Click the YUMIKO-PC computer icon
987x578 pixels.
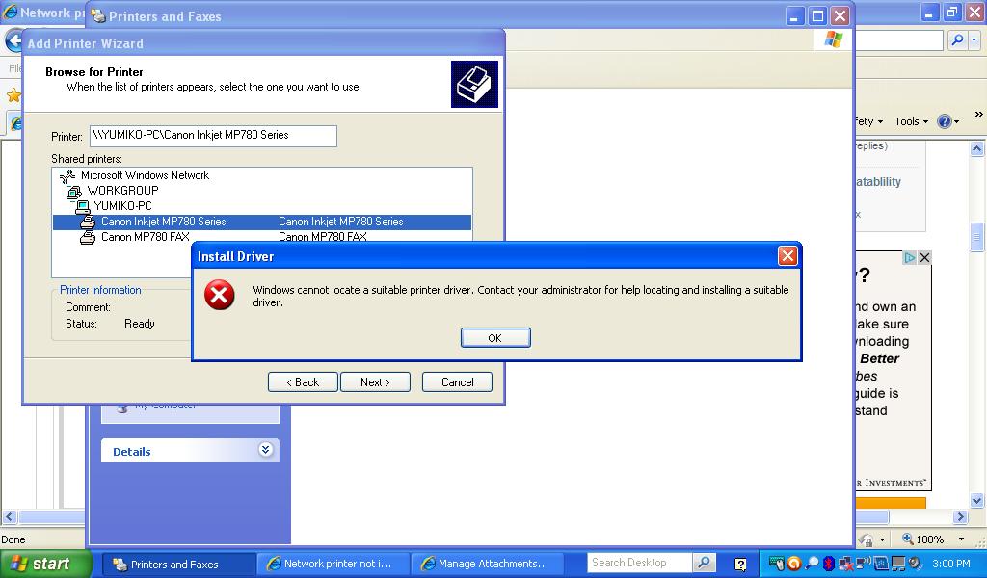pyautogui.click(x=83, y=206)
